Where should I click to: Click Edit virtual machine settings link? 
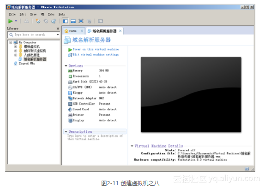coord(96,54)
